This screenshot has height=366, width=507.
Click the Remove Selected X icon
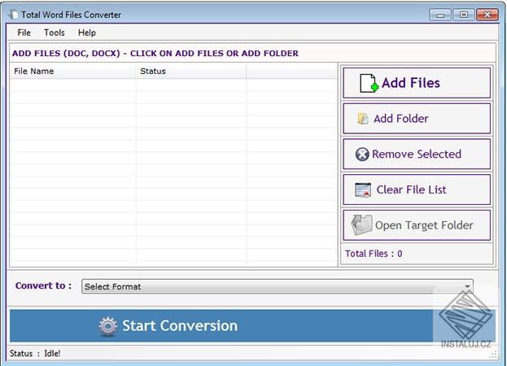tap(362, 154)
